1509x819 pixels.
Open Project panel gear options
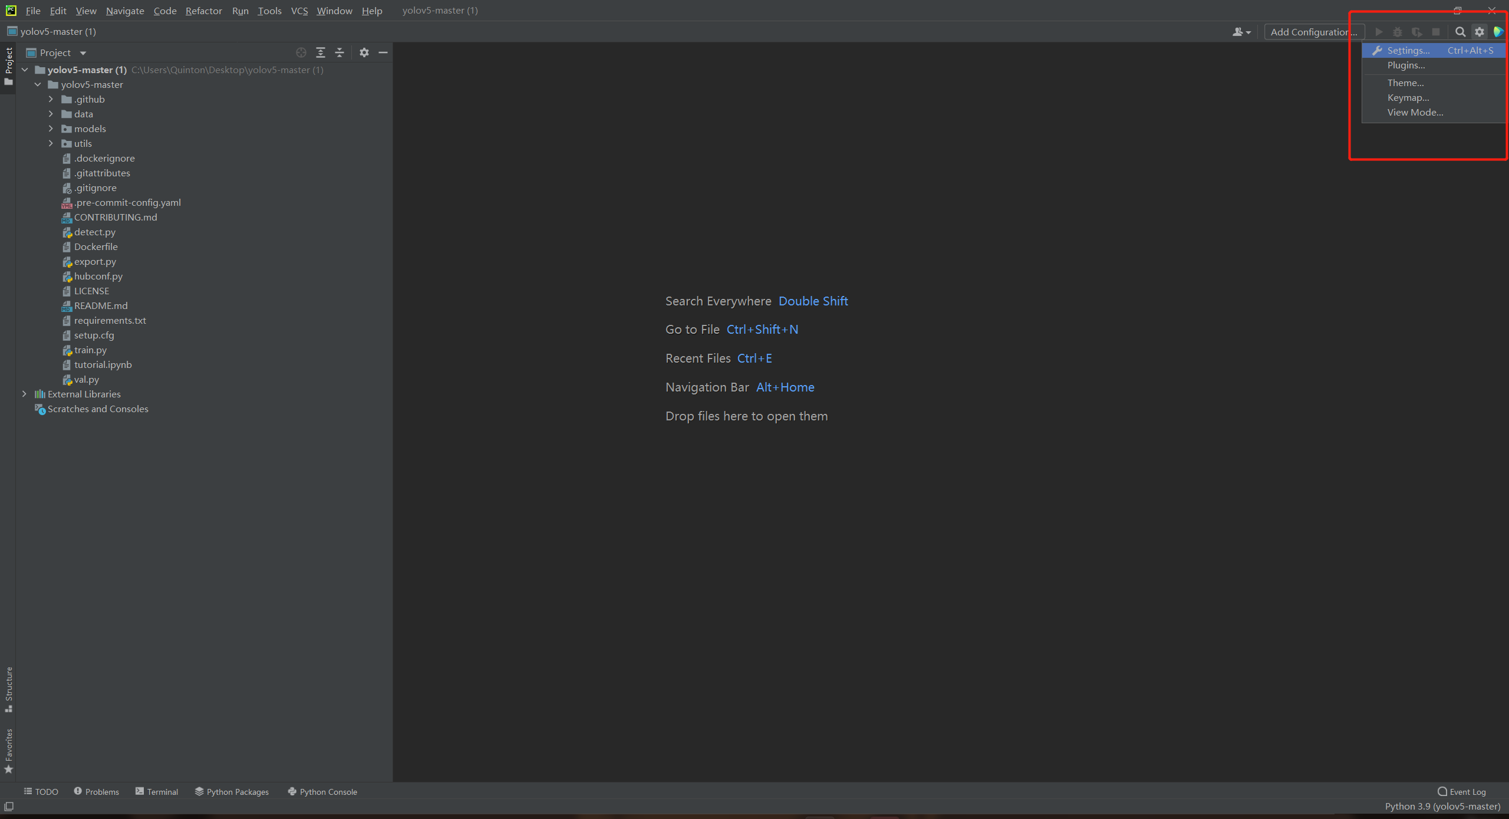pyautogui.click(x=364, y=52)
